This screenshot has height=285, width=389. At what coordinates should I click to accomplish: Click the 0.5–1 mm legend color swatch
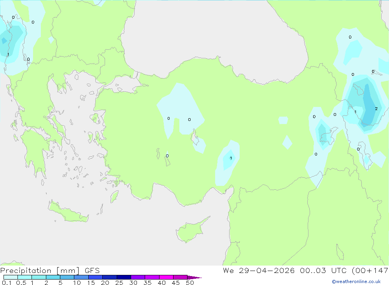[x=25, y=277]
